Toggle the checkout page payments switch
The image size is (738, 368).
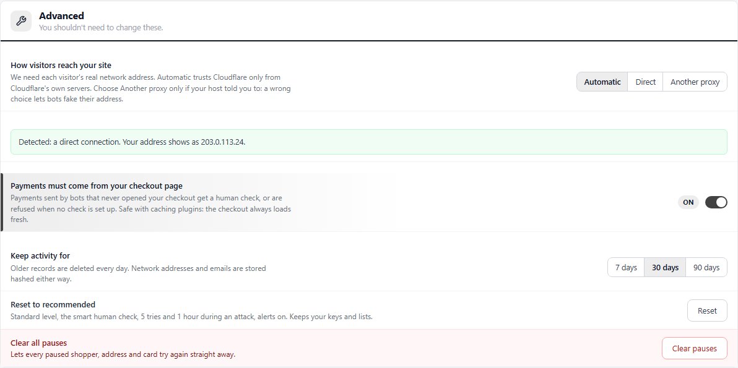716,202
